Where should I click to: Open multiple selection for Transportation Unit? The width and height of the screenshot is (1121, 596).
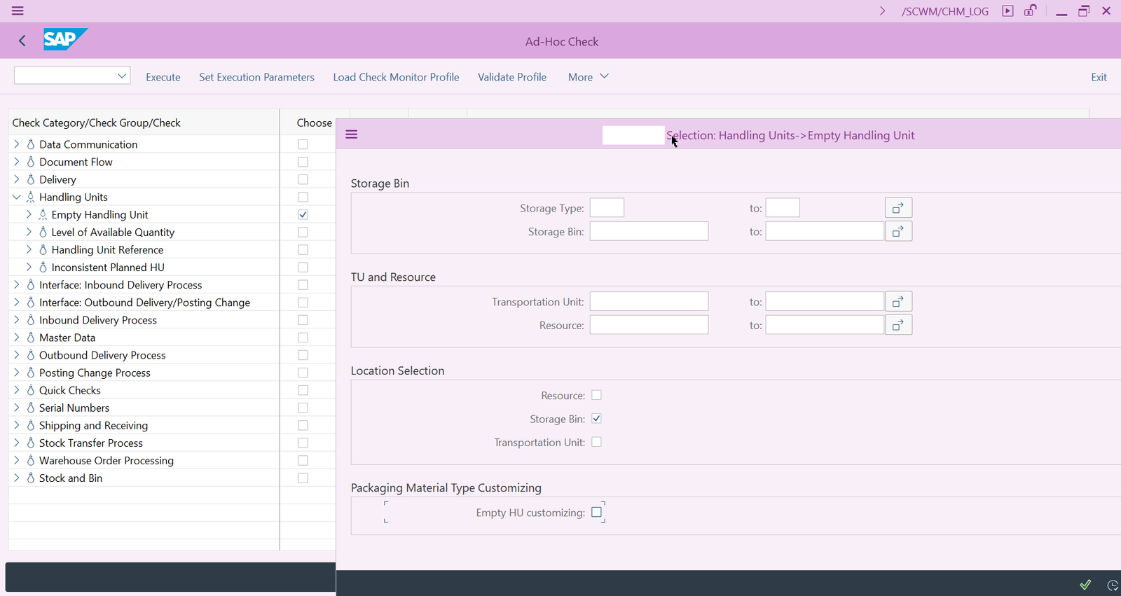898,302
